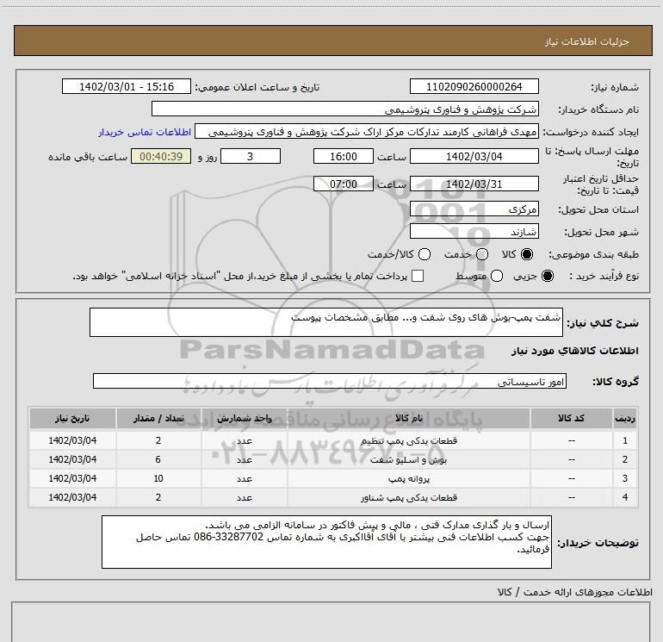Click buyer notes text area
This screenshot has width=663, height=642.
coord(326,542)
